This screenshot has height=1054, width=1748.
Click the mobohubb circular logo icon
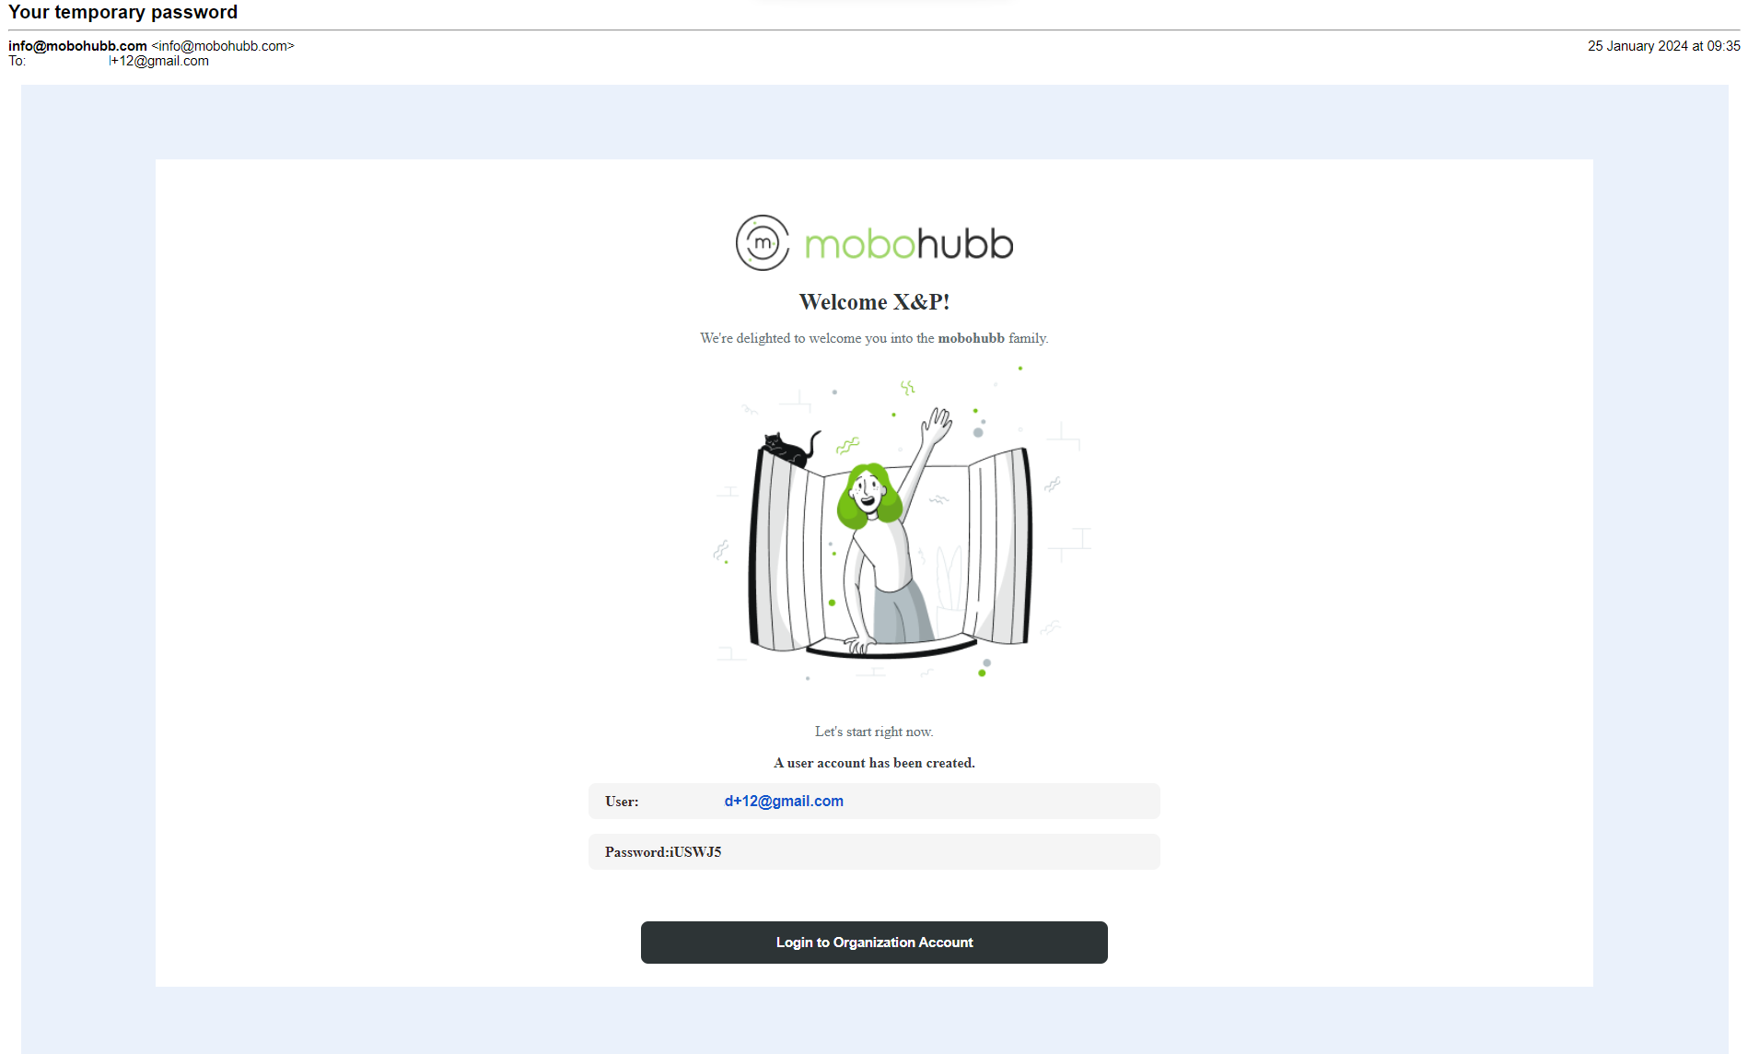[763, 243]
